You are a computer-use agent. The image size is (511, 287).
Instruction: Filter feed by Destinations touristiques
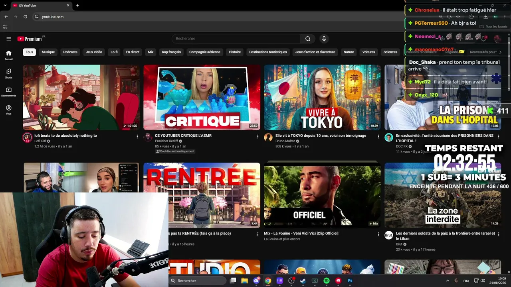268,52
